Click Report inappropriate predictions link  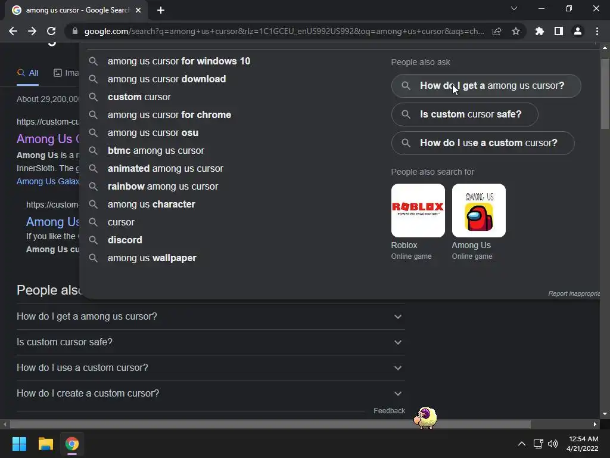tap(574, 293)
